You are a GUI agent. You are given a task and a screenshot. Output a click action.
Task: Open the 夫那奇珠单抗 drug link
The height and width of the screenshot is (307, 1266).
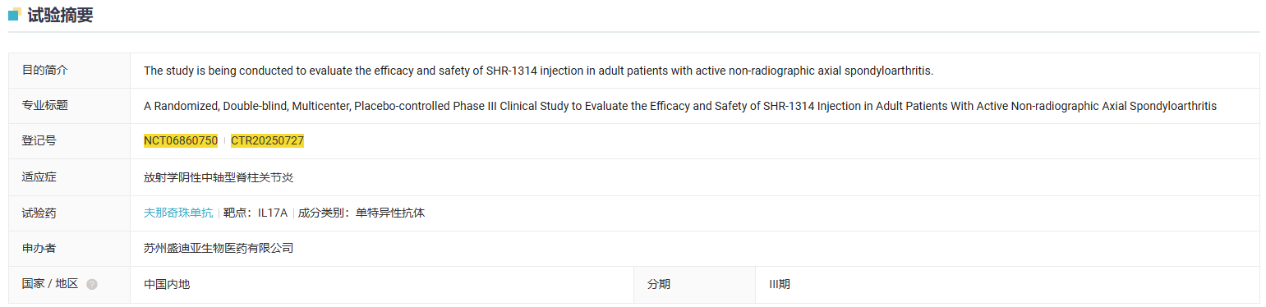(x=178, y=213)
